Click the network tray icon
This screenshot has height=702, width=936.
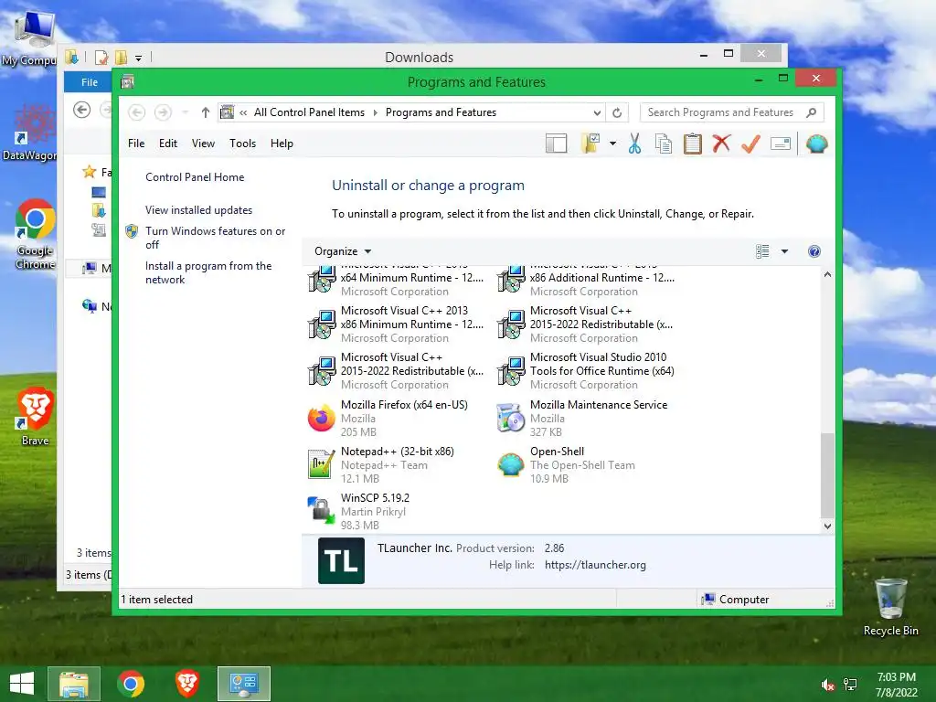click(x=850, y=685)
